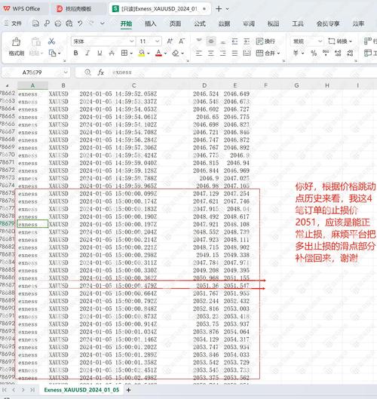Apply the yellow fill color
The width and height of the screenshot is (377, 399).
point(142,54)
